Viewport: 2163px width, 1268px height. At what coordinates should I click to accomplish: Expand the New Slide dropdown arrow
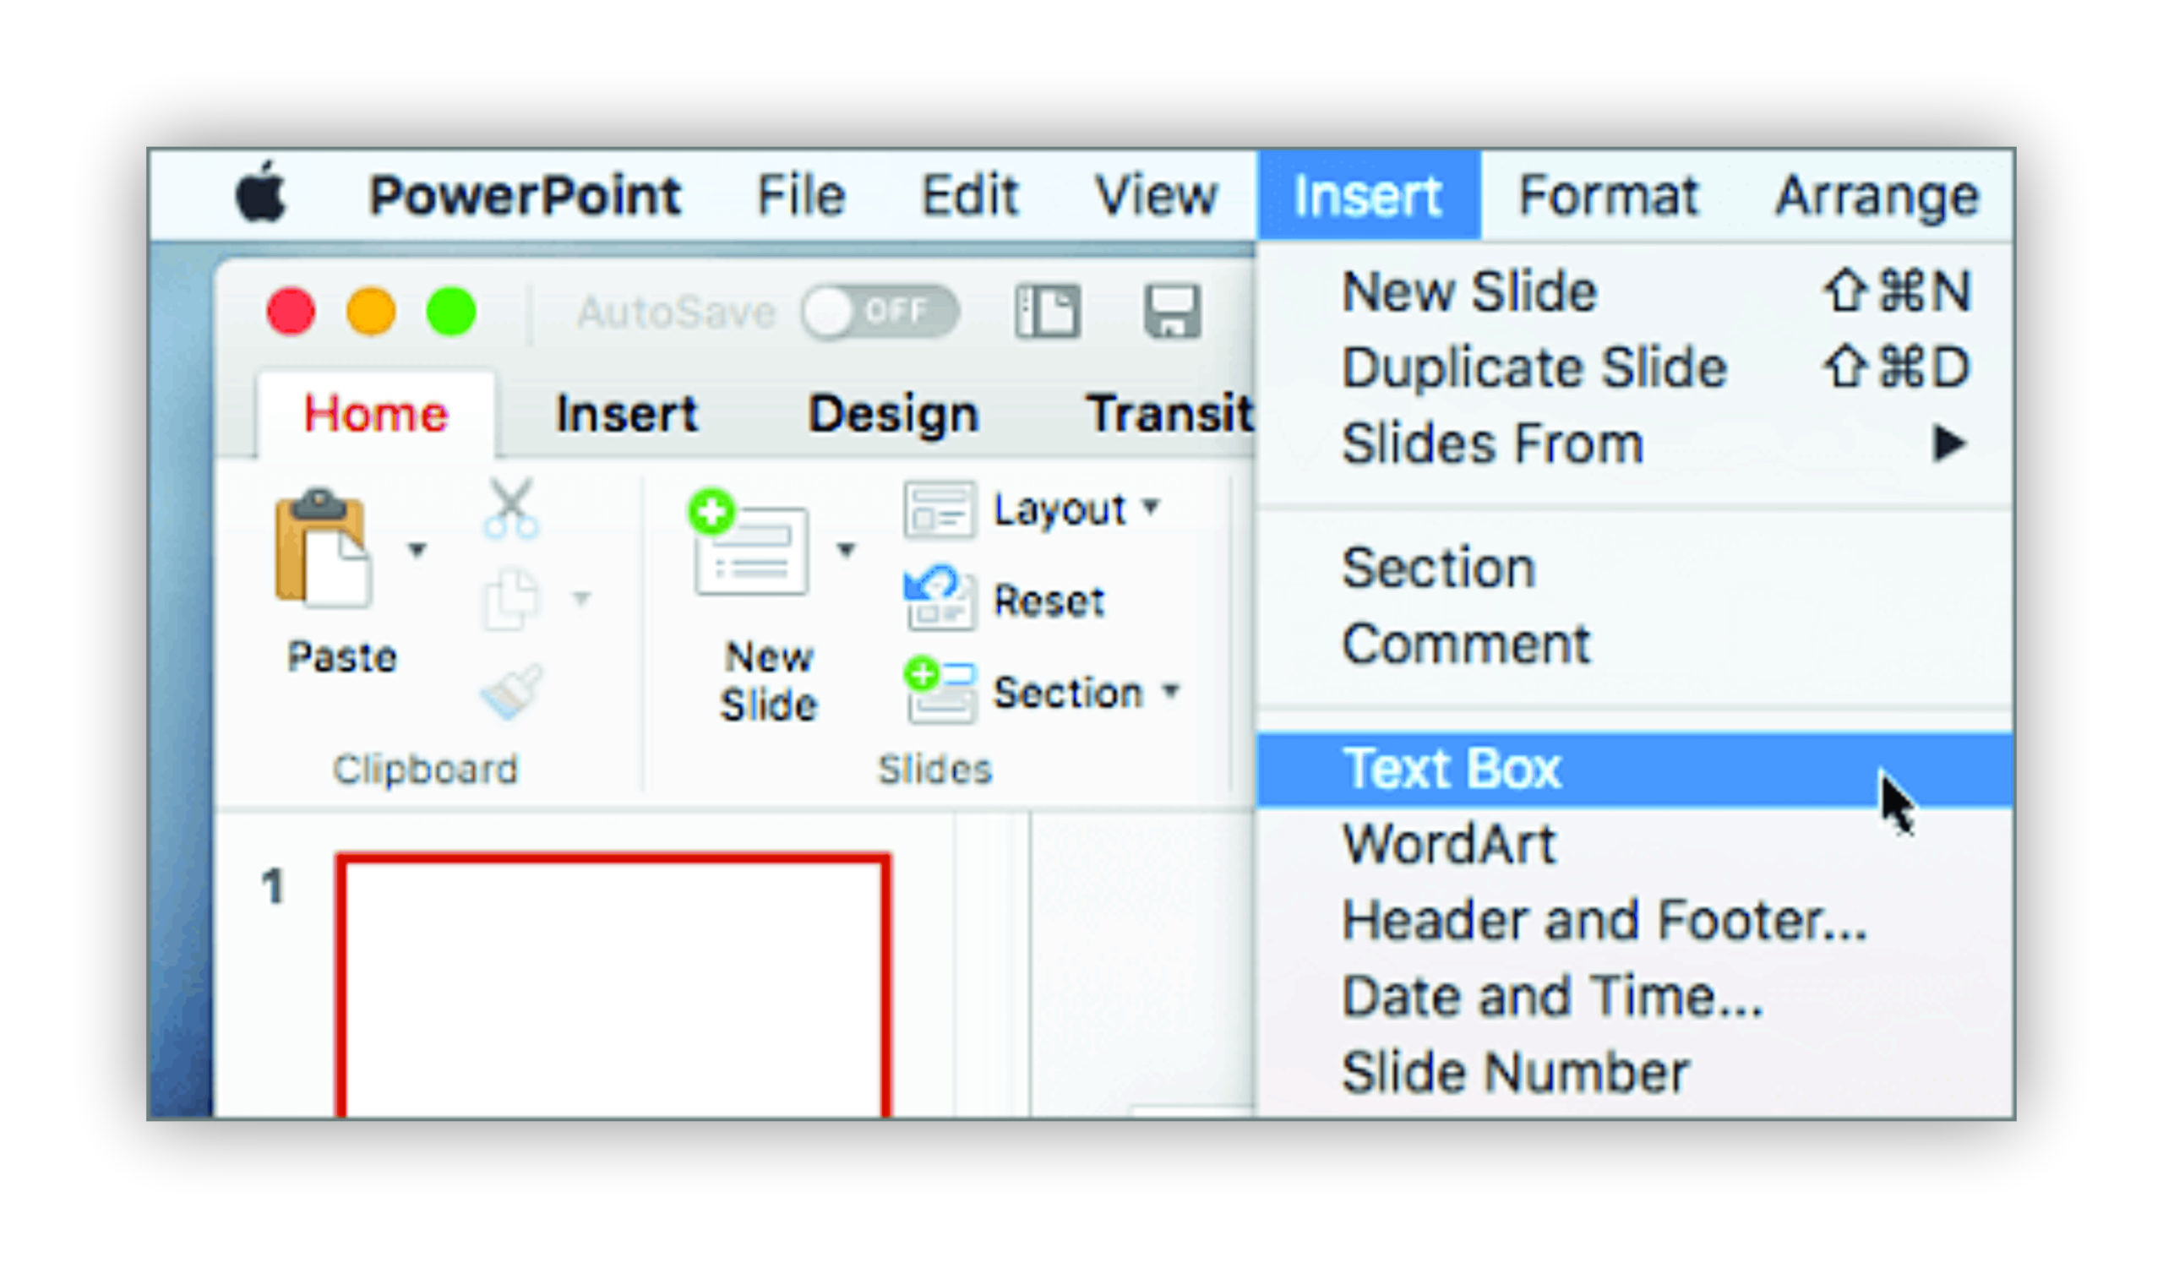[x=847, y=549]
